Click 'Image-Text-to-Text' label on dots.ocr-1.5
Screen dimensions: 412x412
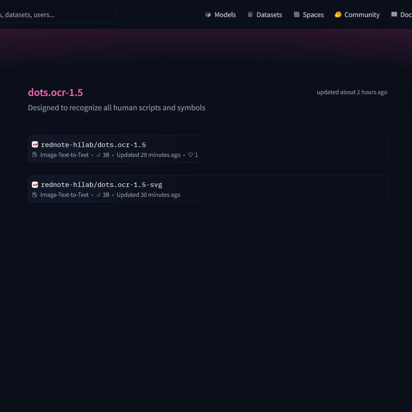point(65,155)
